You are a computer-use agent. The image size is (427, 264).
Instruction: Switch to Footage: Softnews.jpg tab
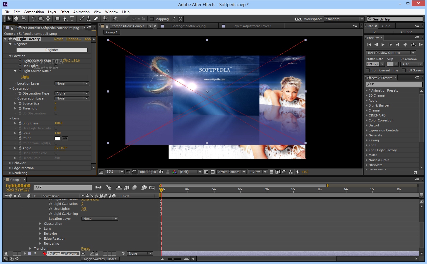point(188,26)
